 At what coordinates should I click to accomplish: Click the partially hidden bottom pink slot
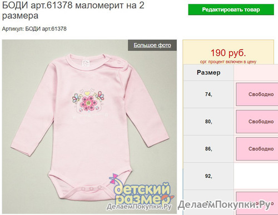coord(257,203)
